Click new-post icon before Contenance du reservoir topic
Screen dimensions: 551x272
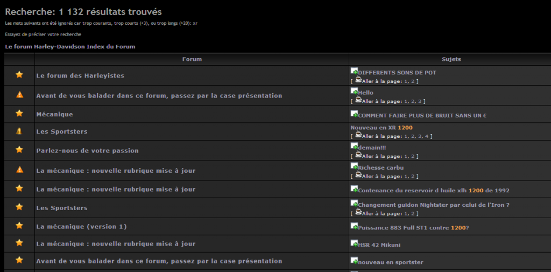pos(354,189)
